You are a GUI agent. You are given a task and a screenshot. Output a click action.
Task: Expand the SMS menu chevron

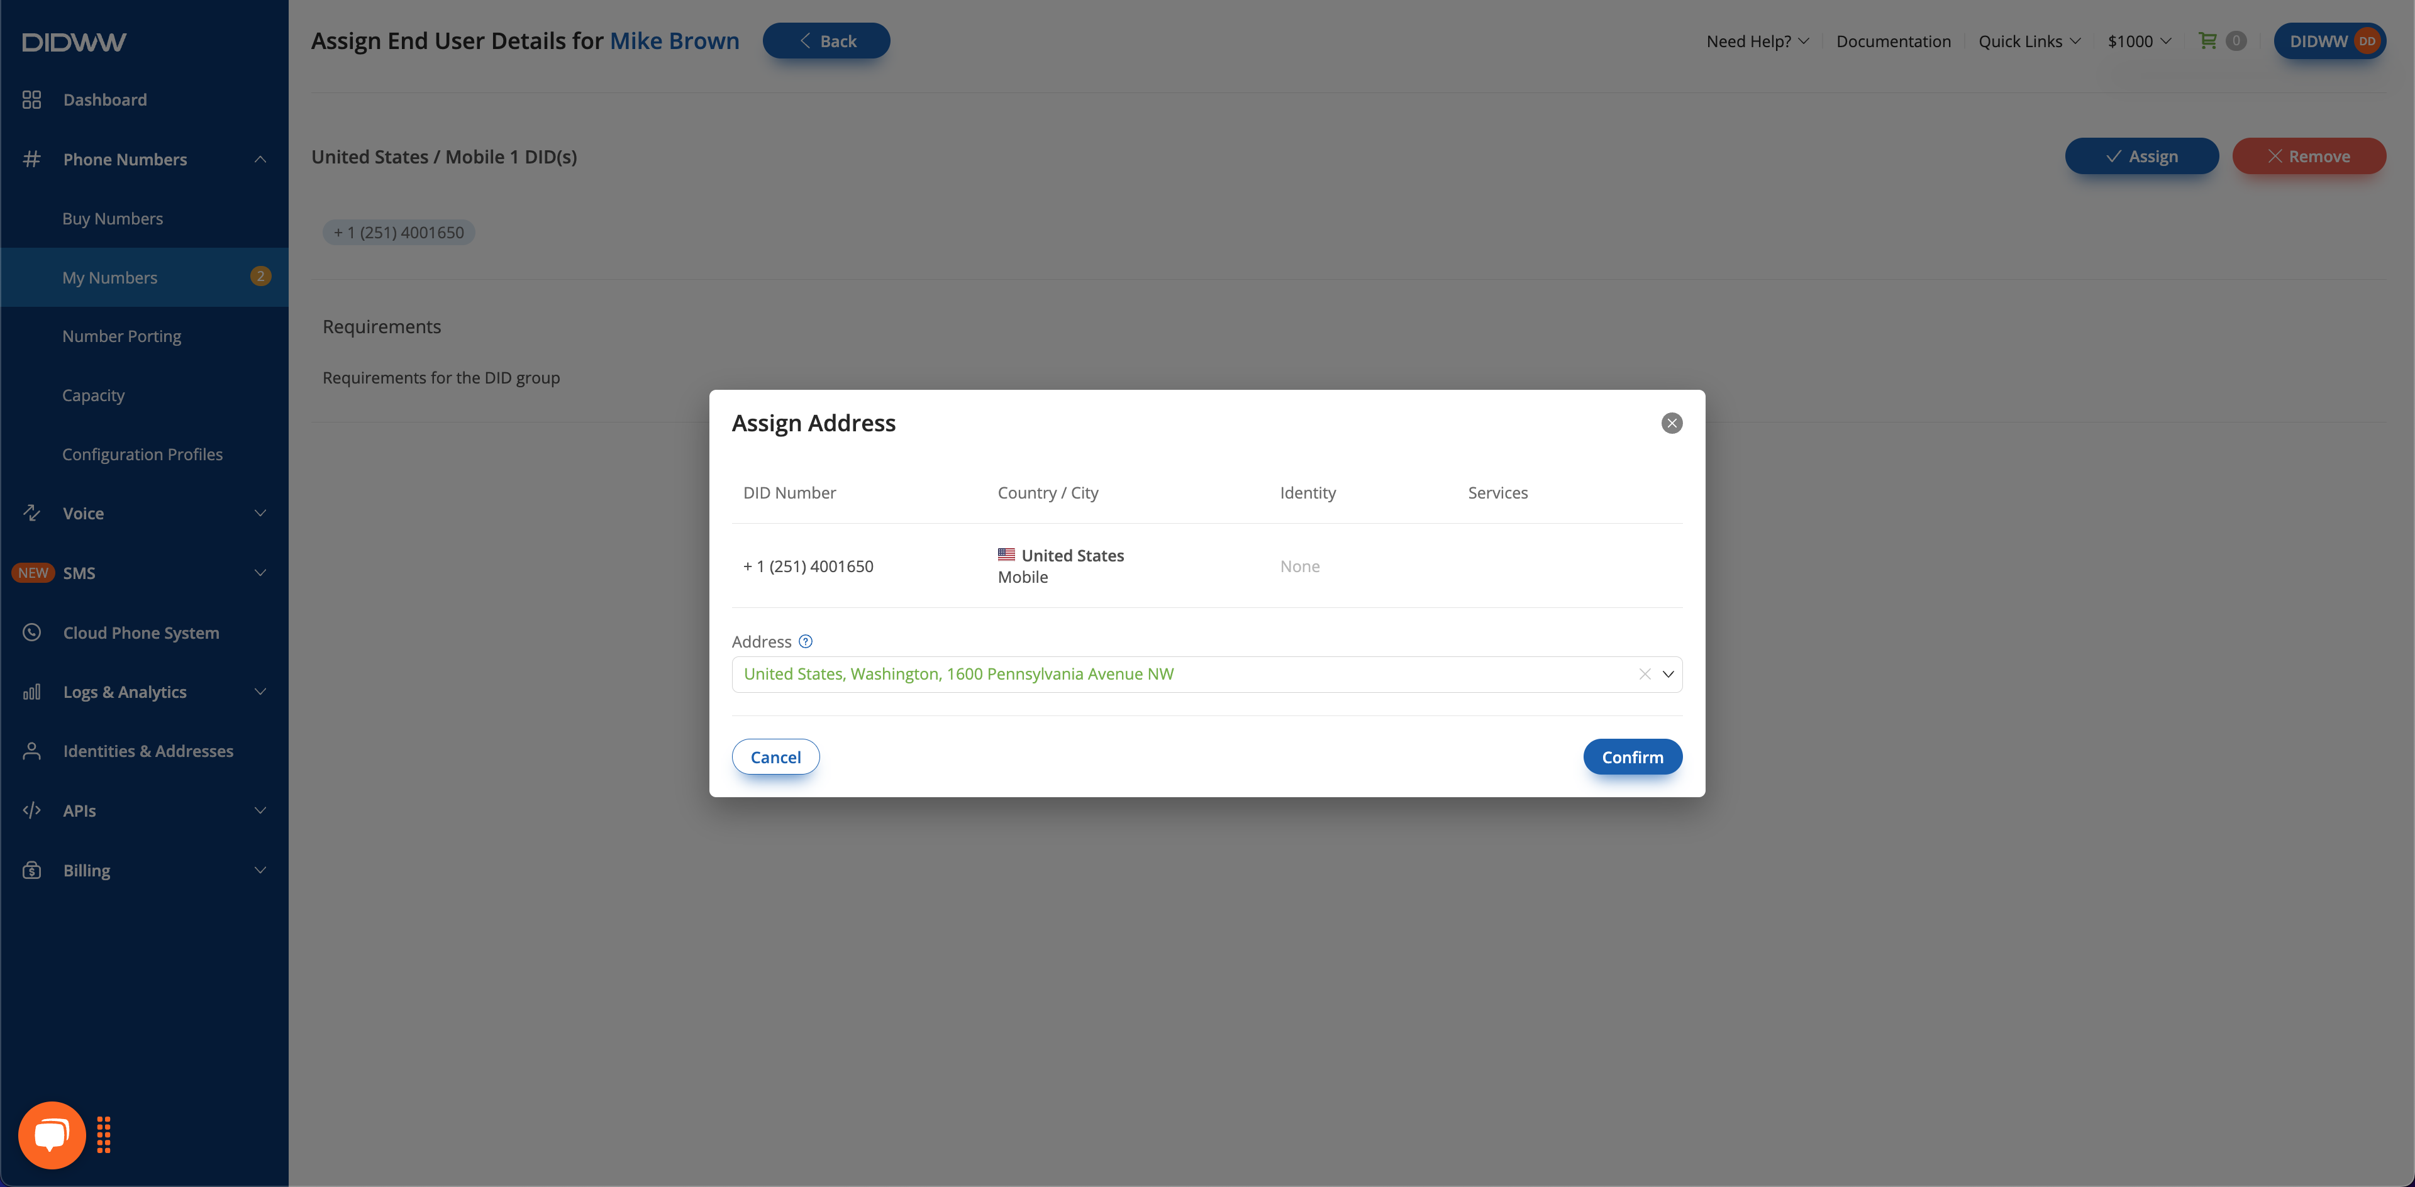(x=260, y=572)
